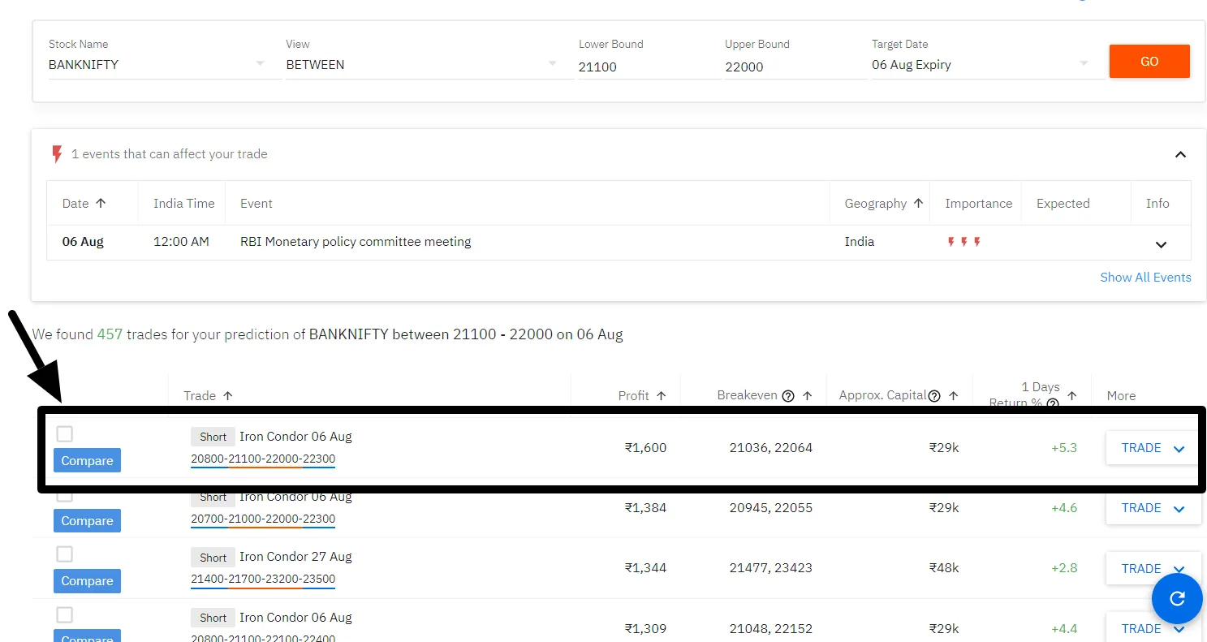Collapse the events panel with top chevron
Image resolution: width=1207 pixels, height=642 pixels.
(x=1180, y=154)
